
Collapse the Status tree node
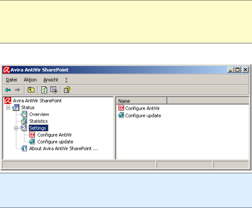8,108
